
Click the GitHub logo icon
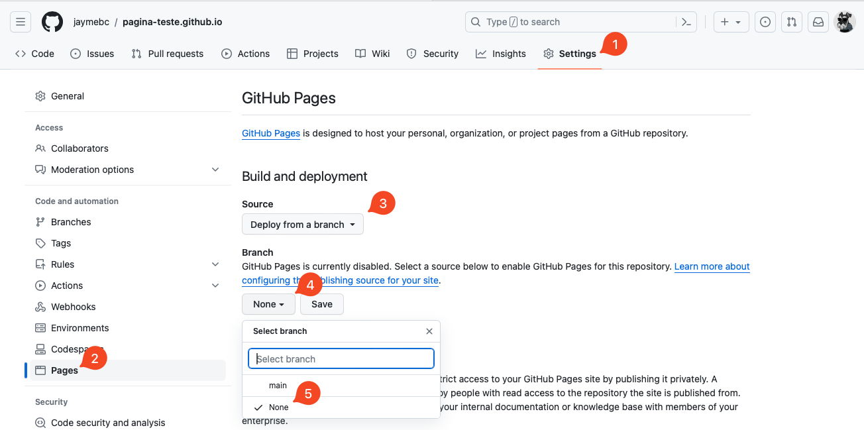(x=52, y=22)
